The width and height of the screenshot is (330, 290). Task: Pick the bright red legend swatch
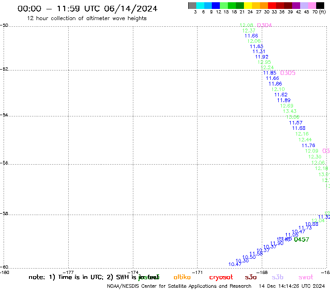pyautogui.click(x=272, y=5)
